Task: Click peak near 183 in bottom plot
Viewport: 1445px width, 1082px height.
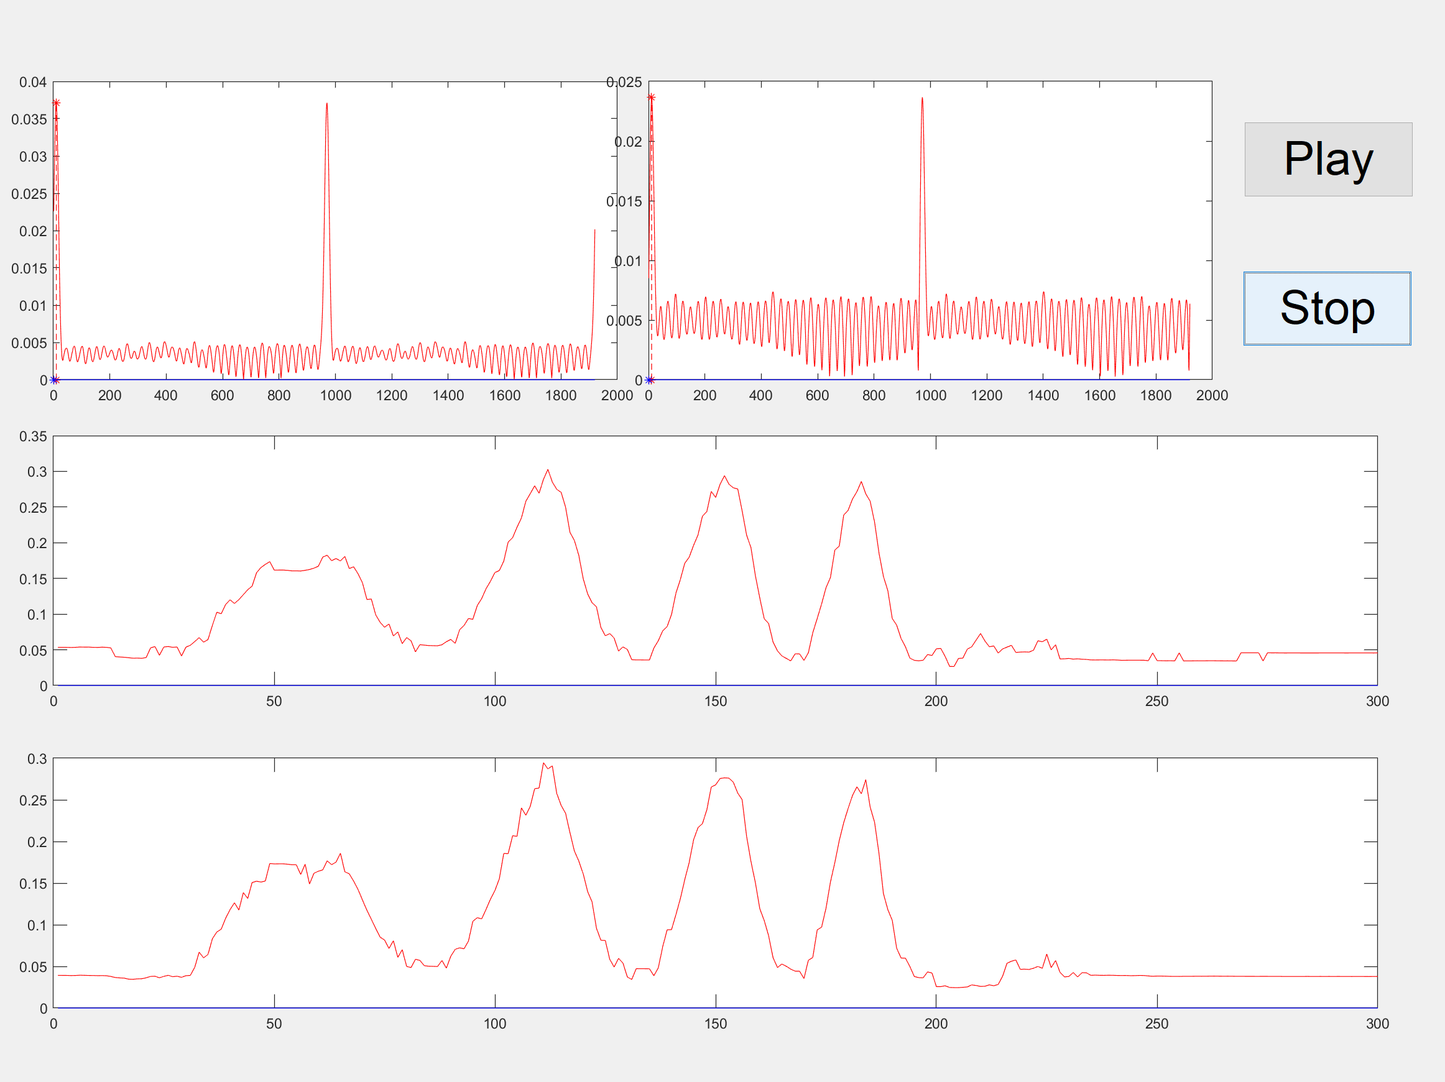Action: click(866, 781)
